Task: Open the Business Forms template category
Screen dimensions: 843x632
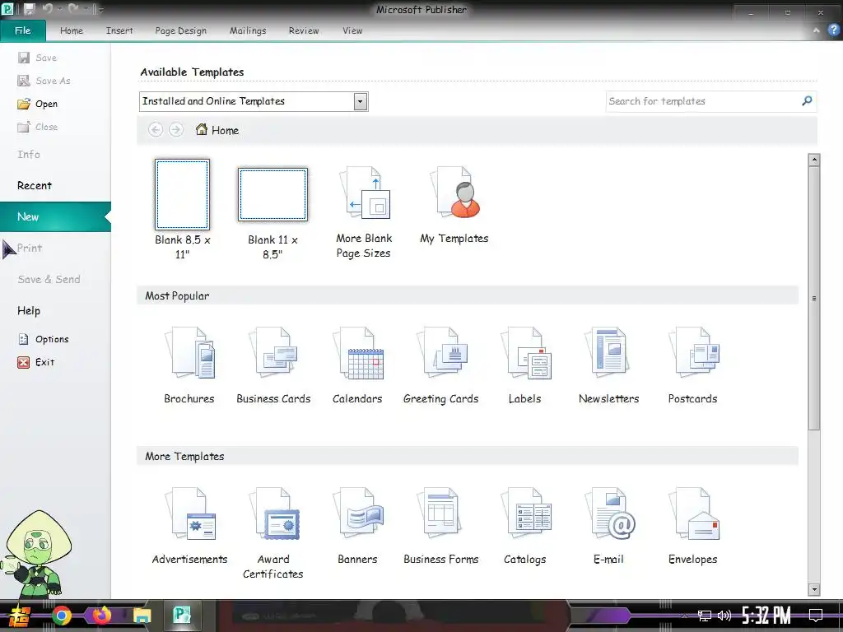Action: pos(441,526)
